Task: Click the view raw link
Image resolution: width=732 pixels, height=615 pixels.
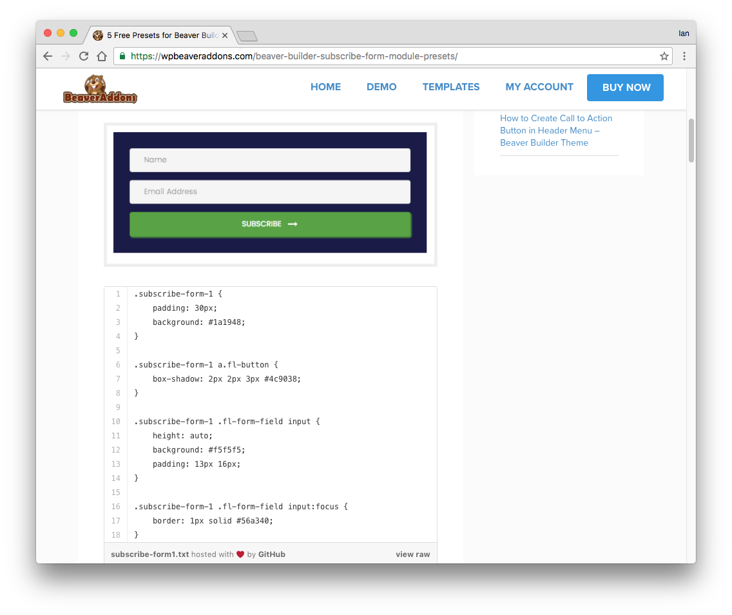Action: coord(412,554)
